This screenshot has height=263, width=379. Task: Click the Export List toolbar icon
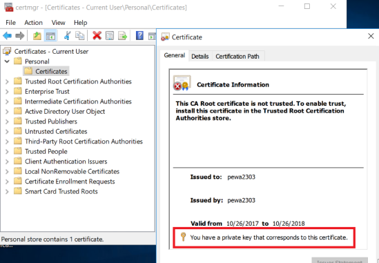tap(122, 36)
